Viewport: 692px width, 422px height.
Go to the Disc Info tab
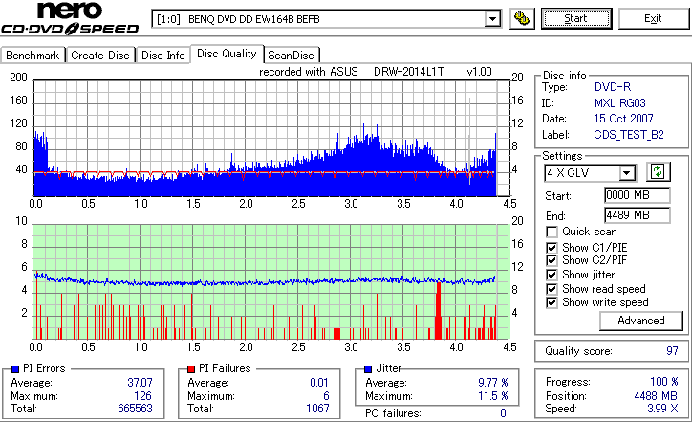pos(162,56)
